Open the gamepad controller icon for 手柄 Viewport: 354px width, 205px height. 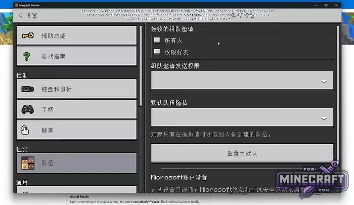point(27,109)
